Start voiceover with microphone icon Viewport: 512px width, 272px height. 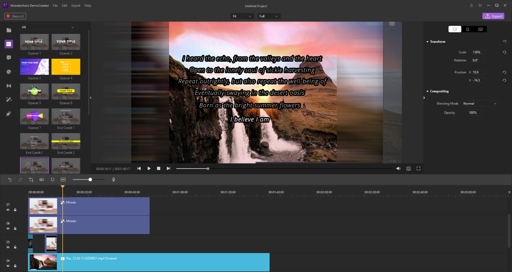pyautogui.click(x=114, y=180)
